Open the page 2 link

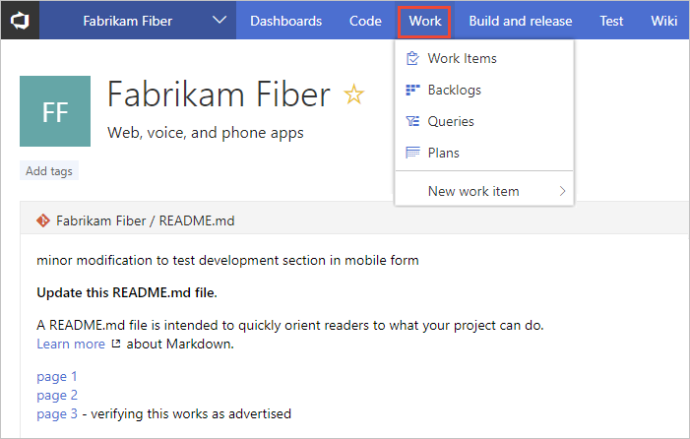pyautogui.click(x=57, y=395)
